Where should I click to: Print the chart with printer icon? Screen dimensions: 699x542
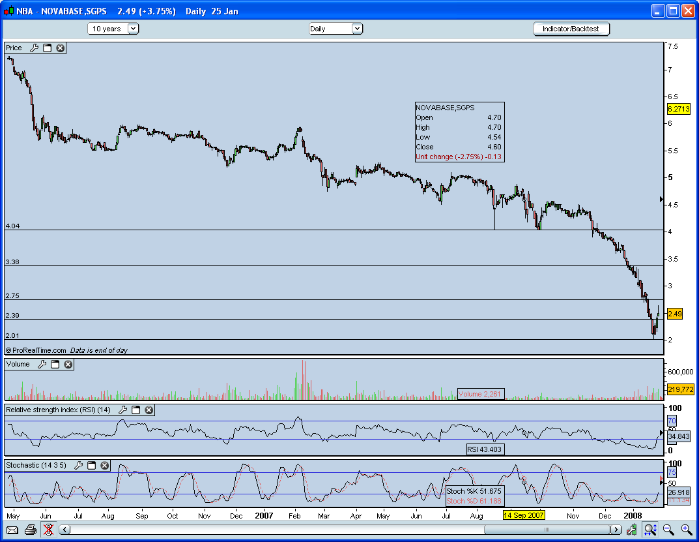pos(31,530)
